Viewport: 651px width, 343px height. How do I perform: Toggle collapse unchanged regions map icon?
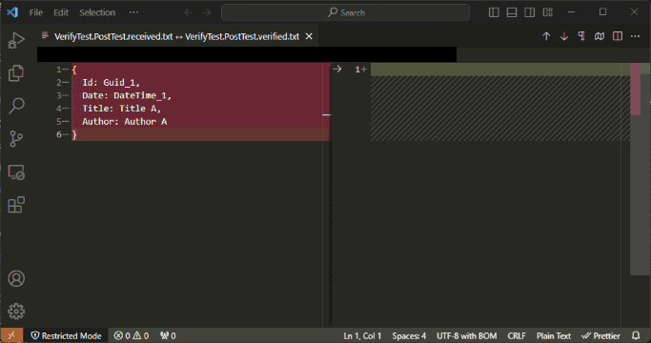pos(600,36)
